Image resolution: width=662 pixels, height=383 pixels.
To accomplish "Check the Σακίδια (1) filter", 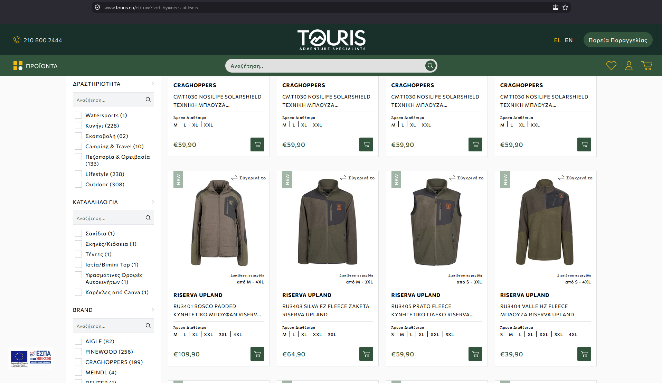I will click(x=78, y=233).
